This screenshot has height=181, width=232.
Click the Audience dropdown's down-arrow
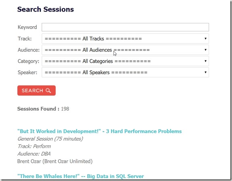205,50
